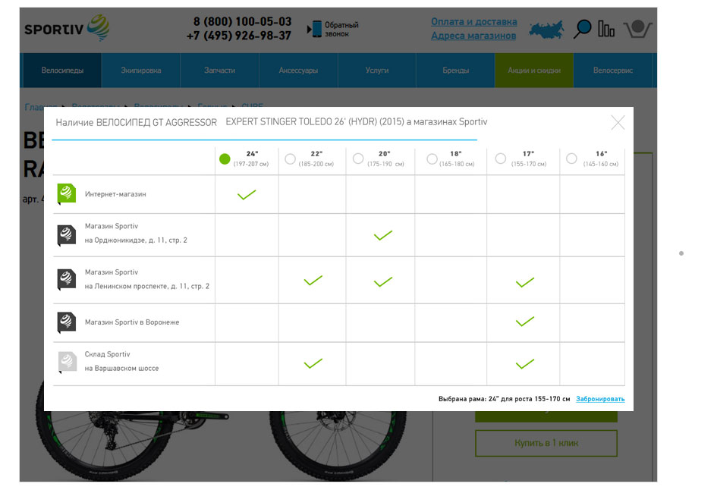Click the Купить в 1 клик button

coord(546,443)
